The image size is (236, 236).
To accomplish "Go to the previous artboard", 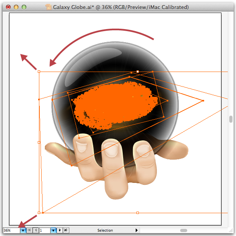I will point(36,230).
